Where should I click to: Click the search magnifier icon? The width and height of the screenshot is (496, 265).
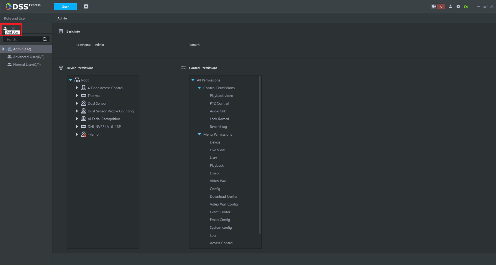pyautogui.click(x=45, y=39)
